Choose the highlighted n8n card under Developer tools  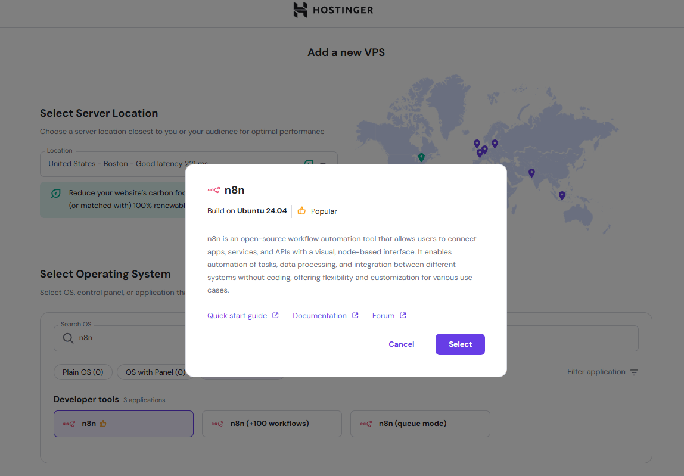(123, 424)
